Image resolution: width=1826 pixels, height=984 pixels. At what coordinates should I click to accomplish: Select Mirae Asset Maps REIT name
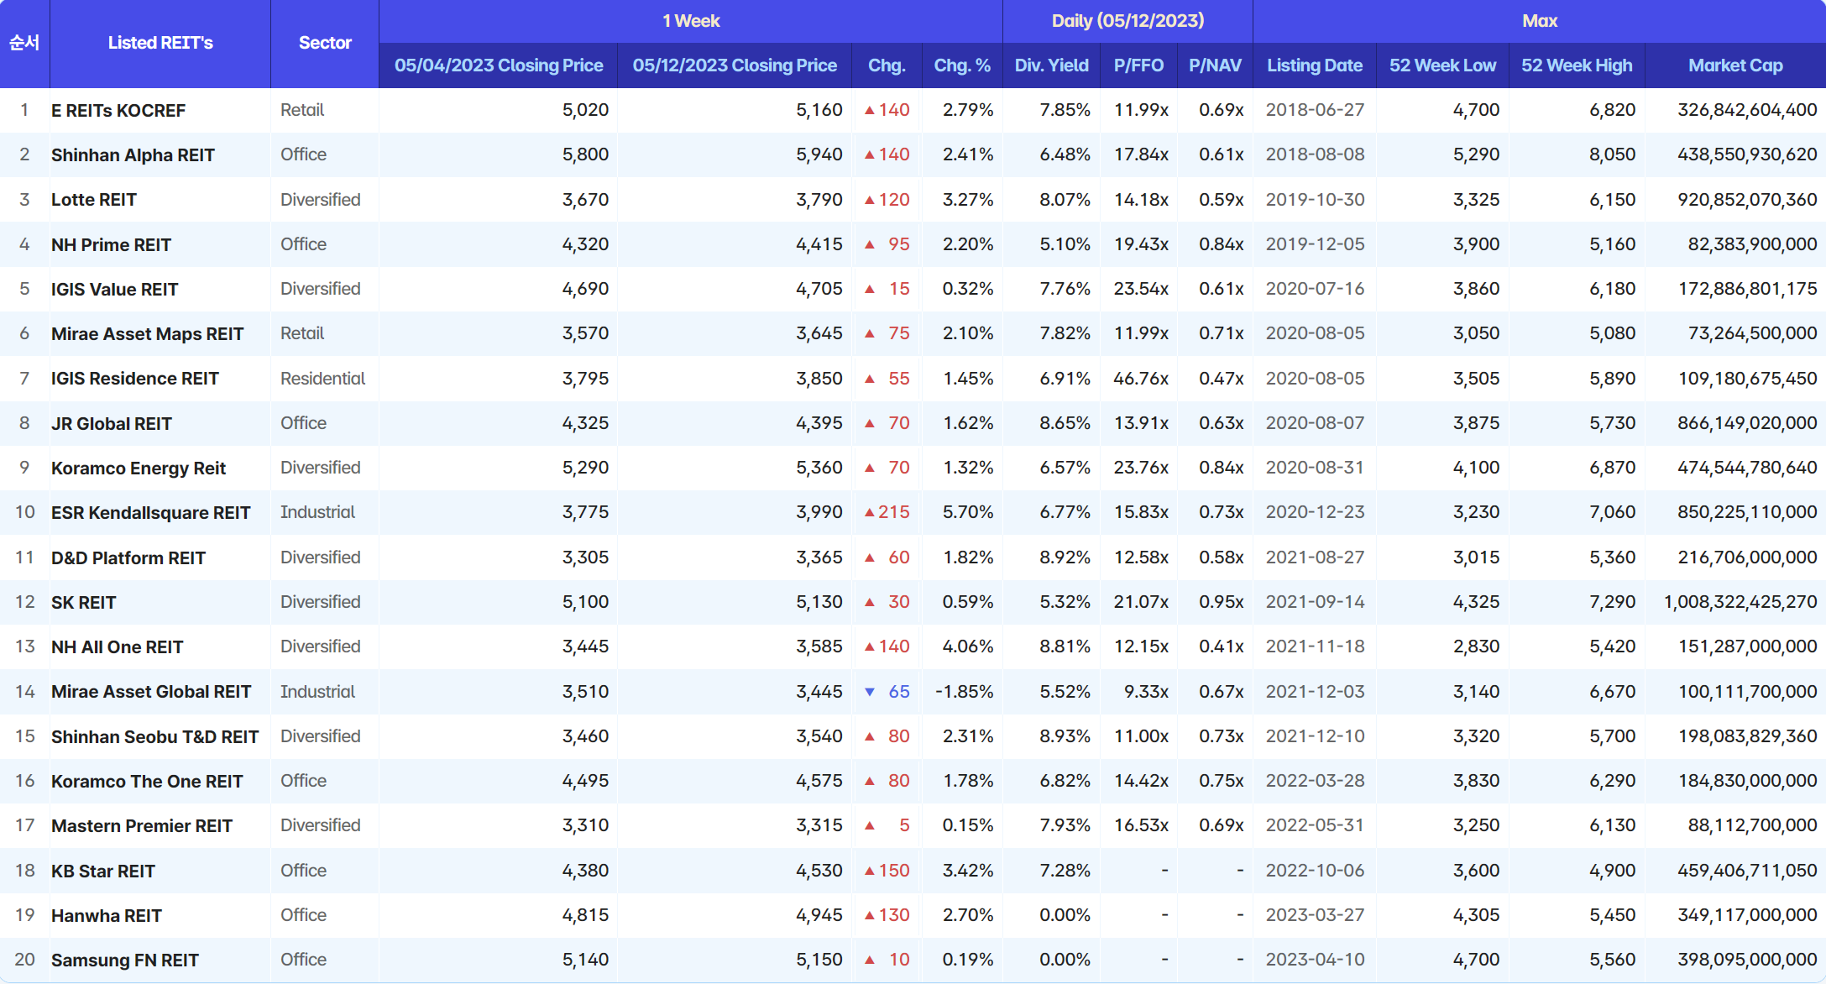(147, 334)
